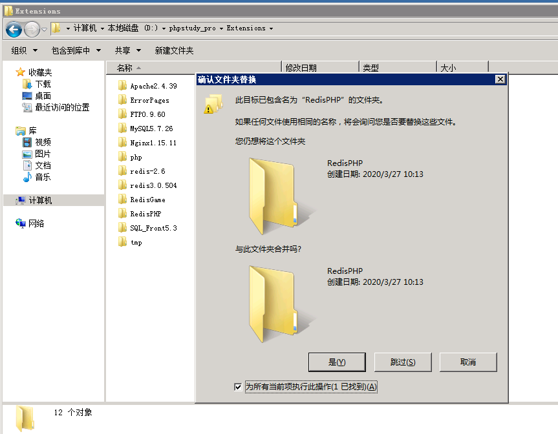Expand the 共享 dropdown menu
This screenshot has width=558, height=434.
pos(128,50)
